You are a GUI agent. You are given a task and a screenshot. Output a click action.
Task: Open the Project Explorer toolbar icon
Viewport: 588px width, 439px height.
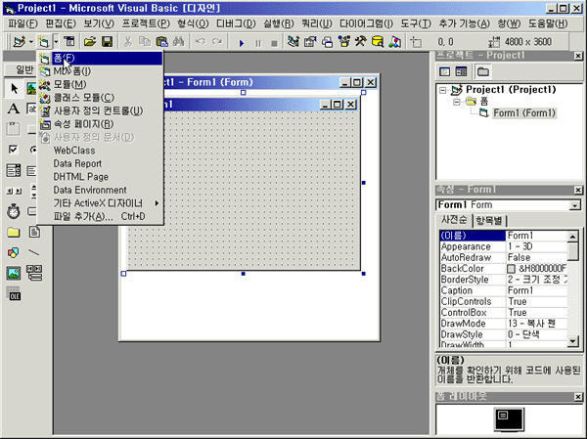[293, 42]
